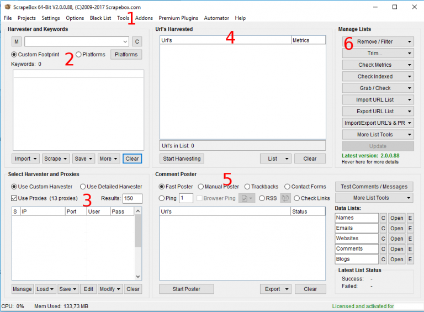Click the C button next to footprint dropdown
The image size is (424, 312).
tap(137, 41)
